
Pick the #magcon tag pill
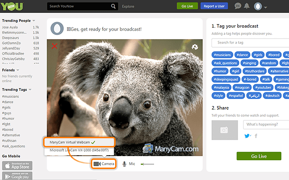242,87
